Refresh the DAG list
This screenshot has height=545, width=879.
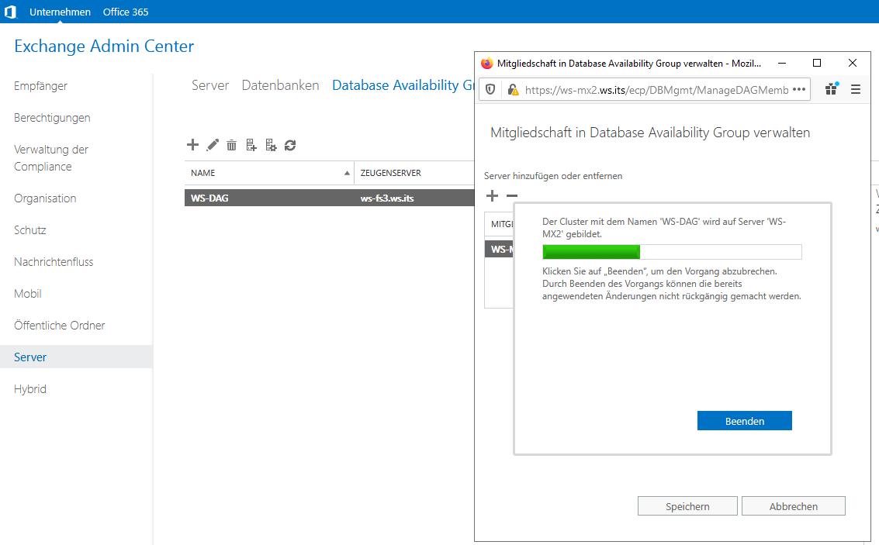pyautogui.click(x=290, y=146)
